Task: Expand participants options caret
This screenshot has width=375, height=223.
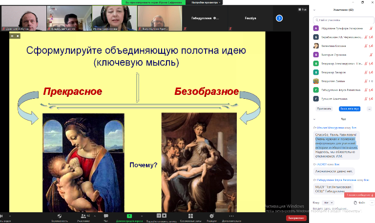Action: [95, 216]
